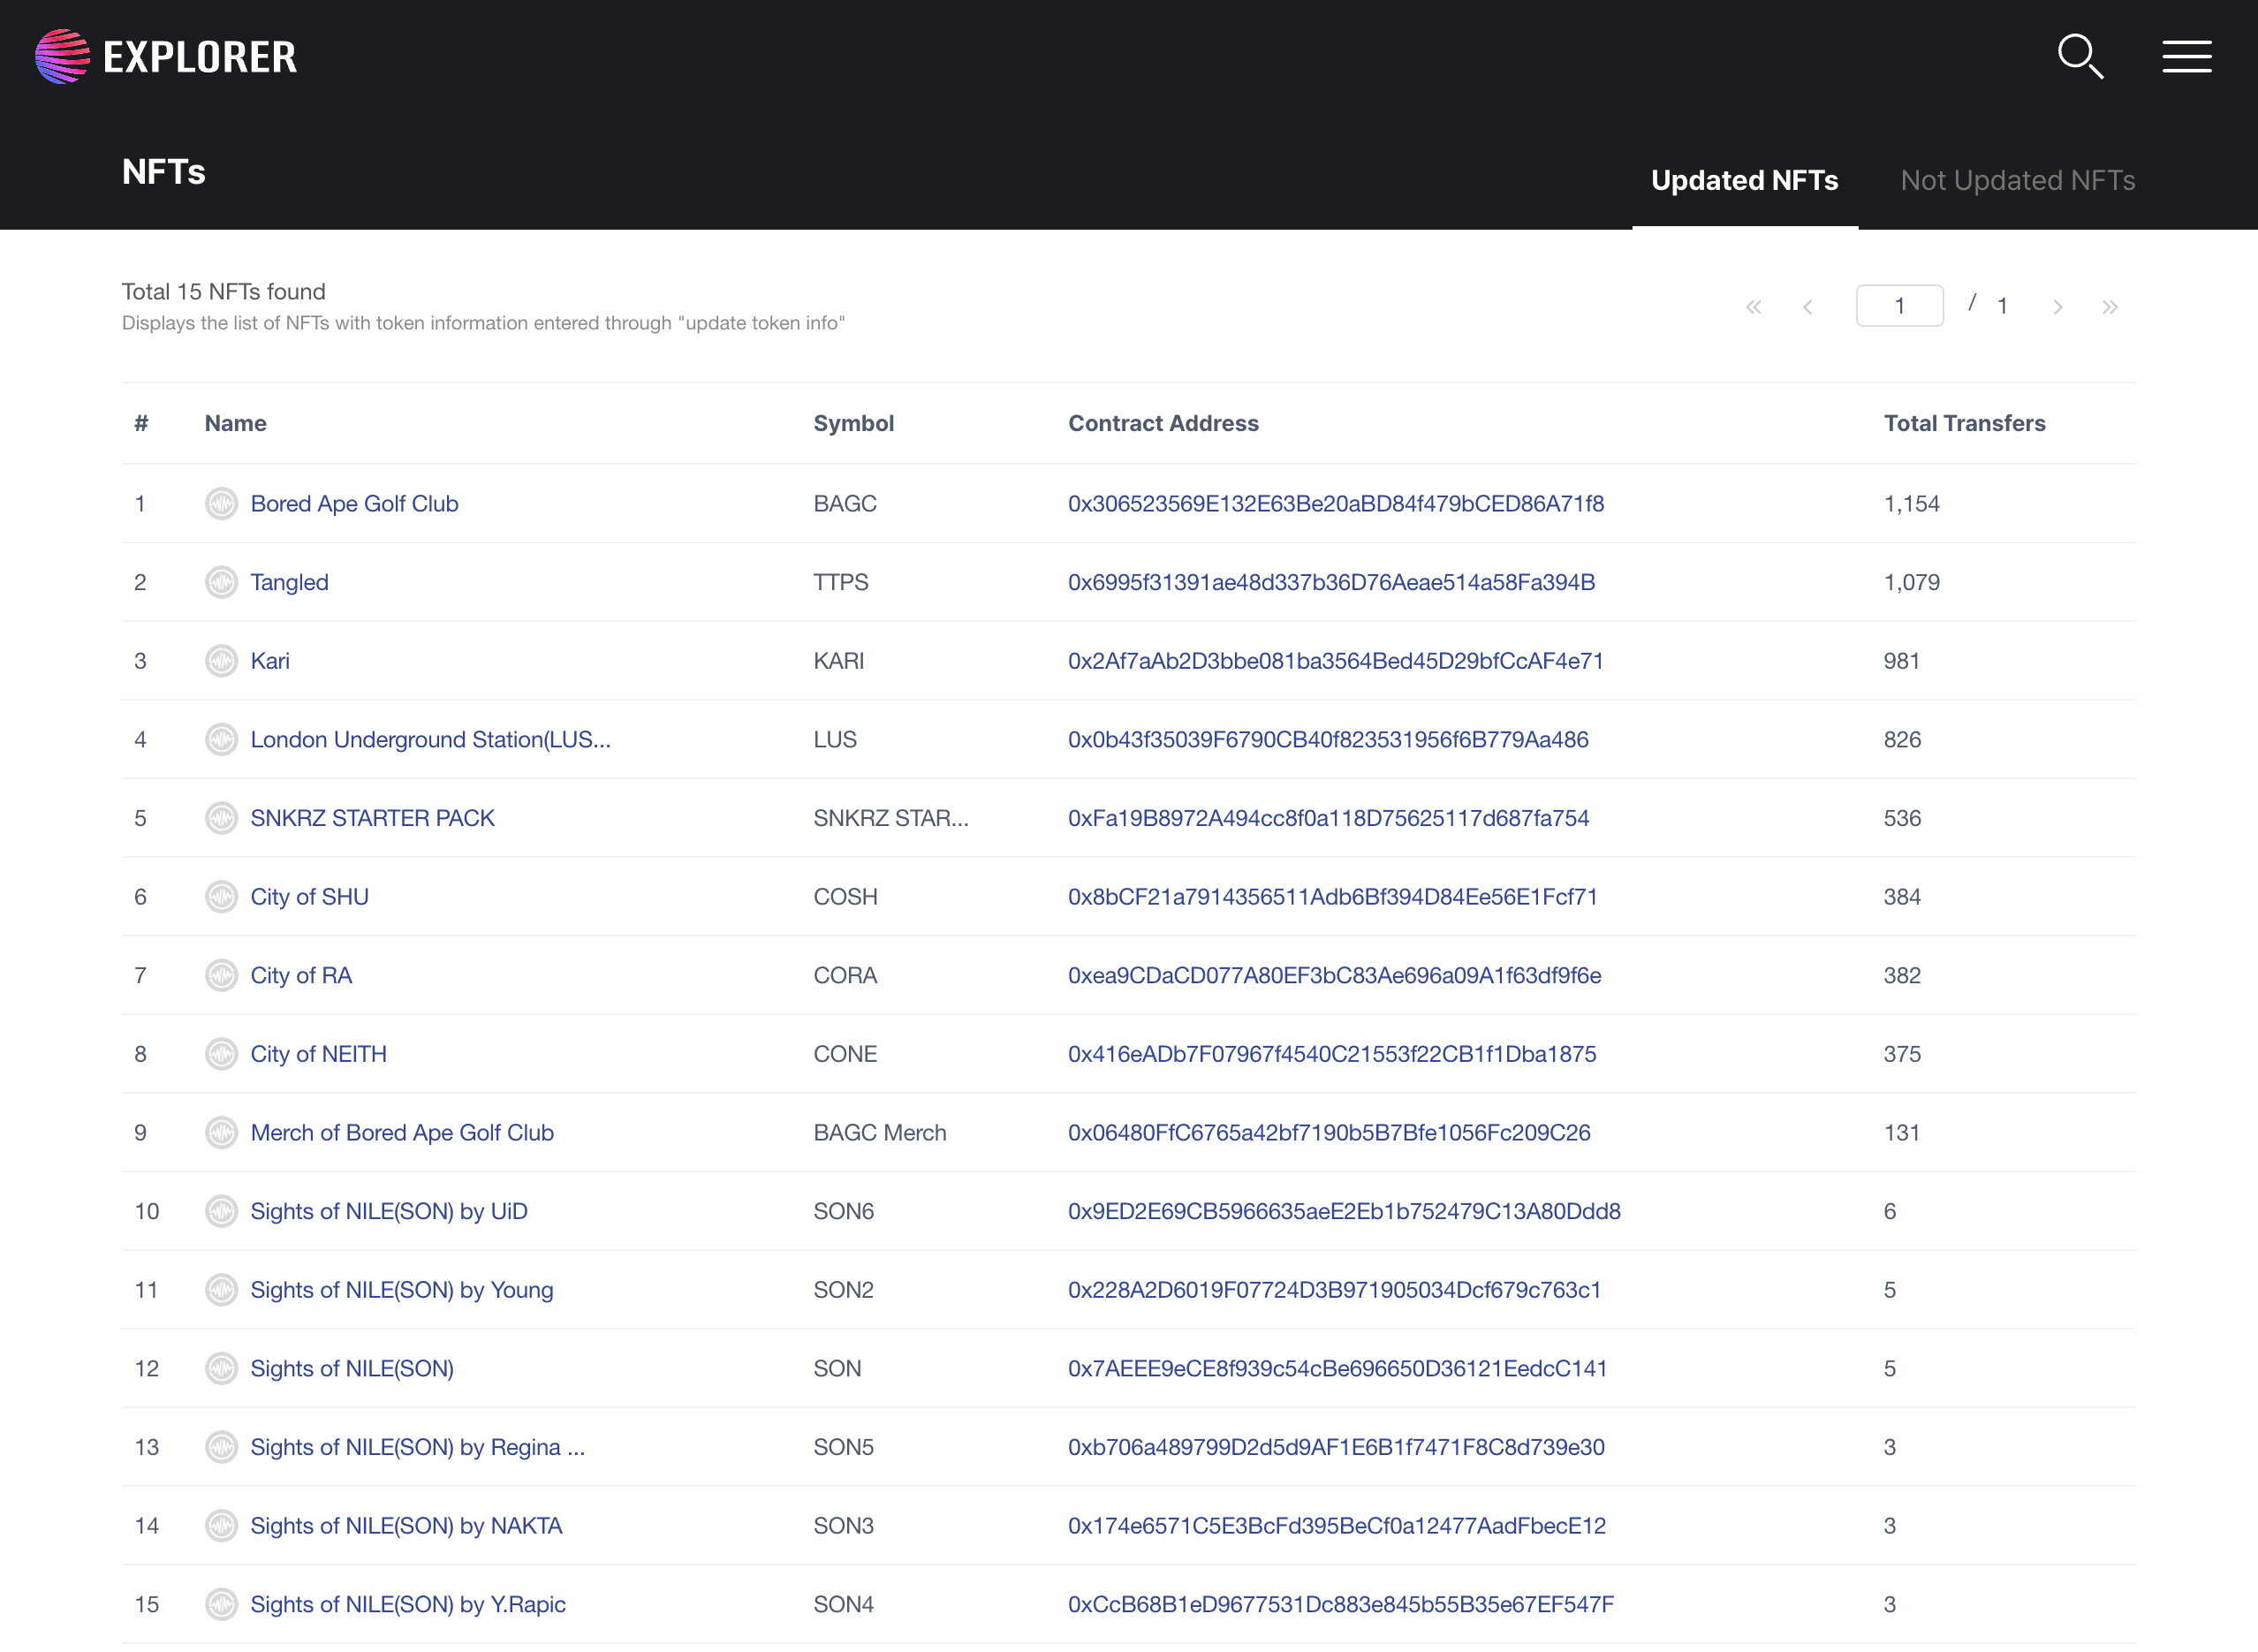Open the Kari NFT link
Image resolution: width=2258 pixels, height=1652 pixels.
[270, 661]
